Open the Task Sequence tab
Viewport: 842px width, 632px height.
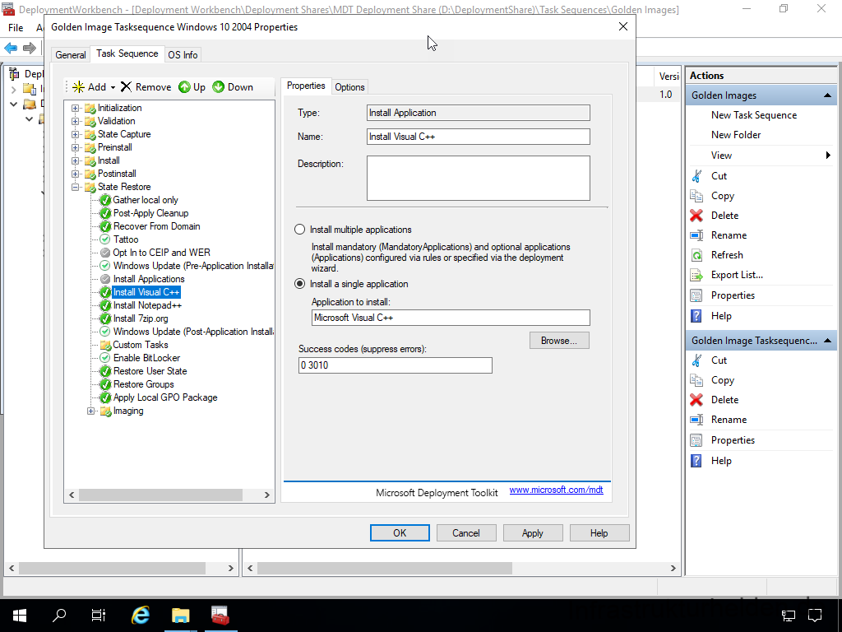pyautogui.click(x=127, y=53)
